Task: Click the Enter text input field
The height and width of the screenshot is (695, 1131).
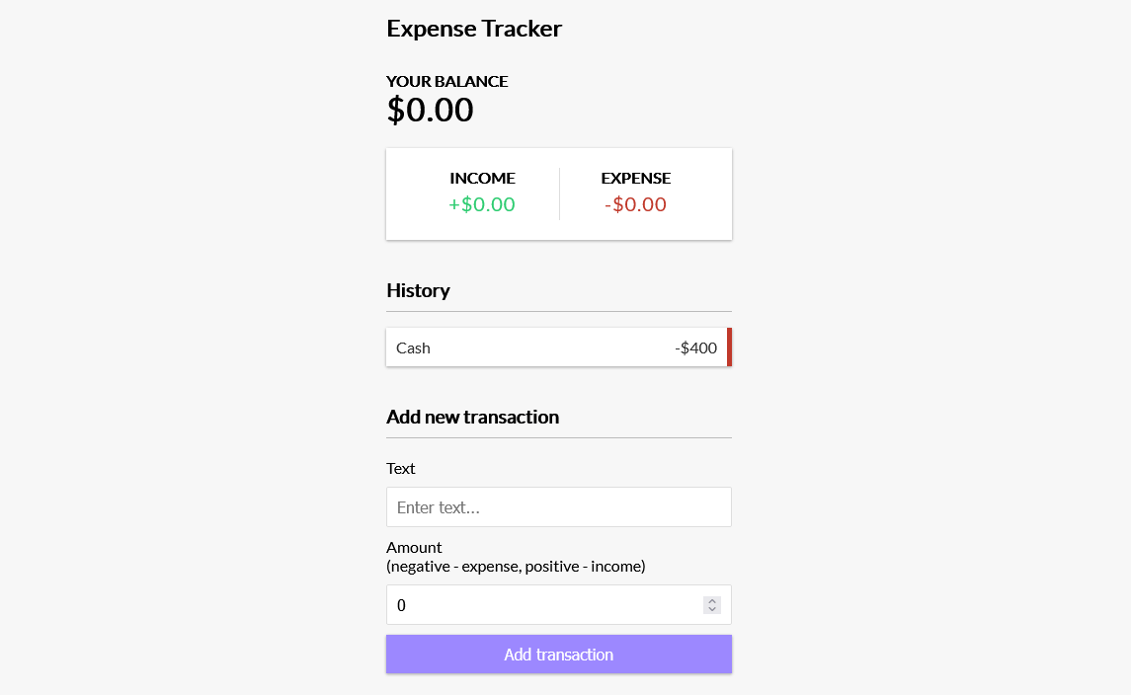Action: (558, 506)
